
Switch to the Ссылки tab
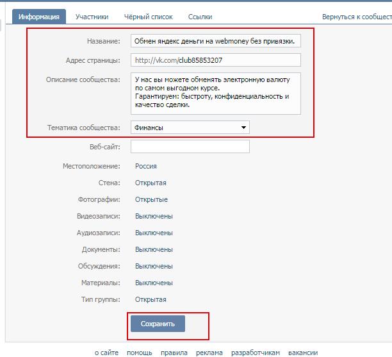click(200, 17)
